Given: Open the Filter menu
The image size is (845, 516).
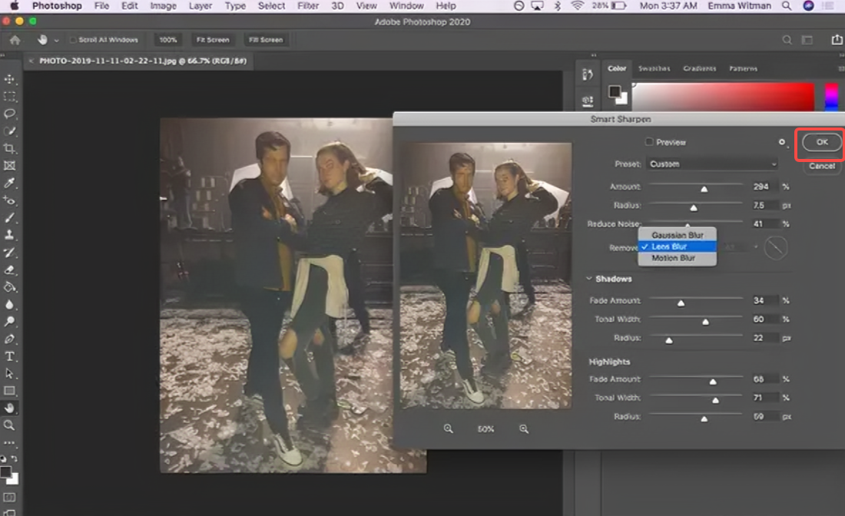Looking at the screenshot, I should [x=307, y=5].
